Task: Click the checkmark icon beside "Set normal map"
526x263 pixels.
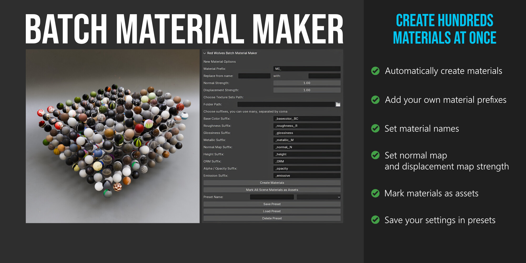Action: 375,155
